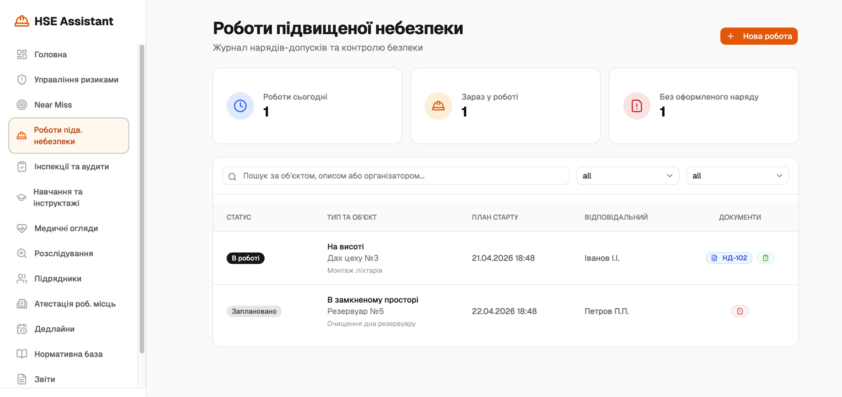Screen dimensions: 842x397
Task: Click the red alert icon in 'Без оформленого наряду' card
Action: [637, 106]
